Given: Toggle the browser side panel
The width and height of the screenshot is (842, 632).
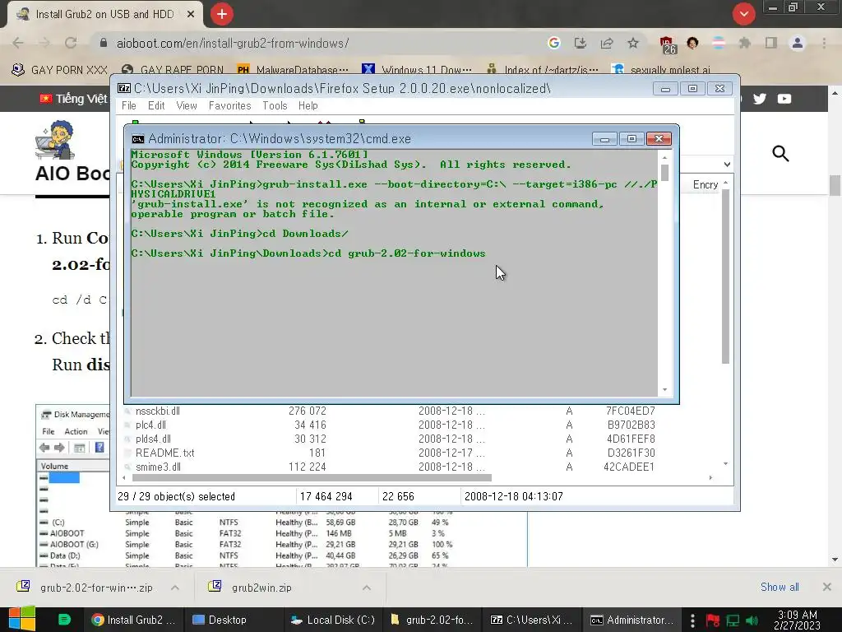Looking at the screenshot, I should click(771, 43).
